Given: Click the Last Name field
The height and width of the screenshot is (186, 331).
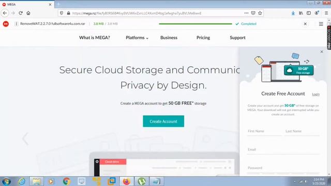Looking at the screenshot, I should (302, 131).
